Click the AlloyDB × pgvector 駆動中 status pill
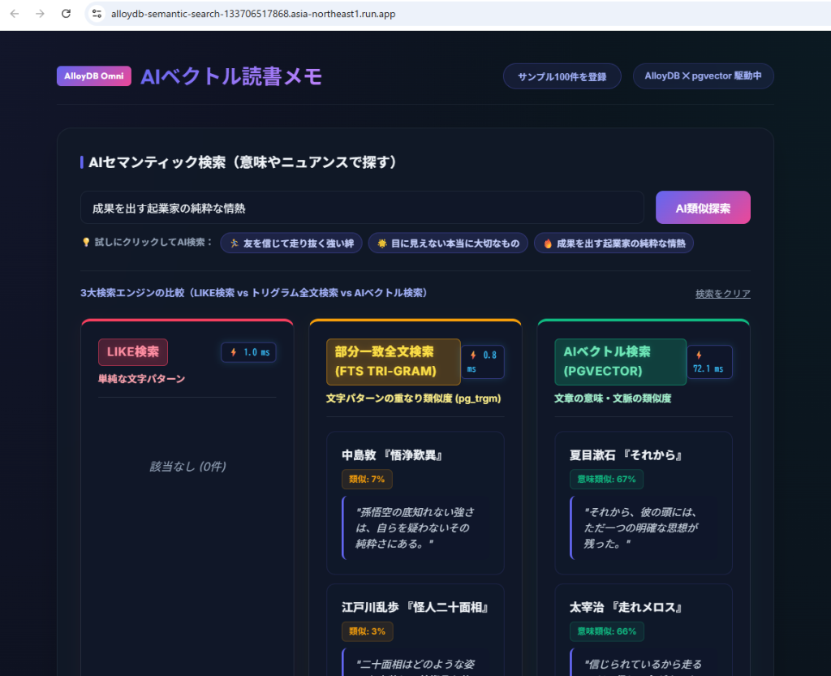Viewport: 831px width, 676px height. pyautogui.click(x=703, y=75)
